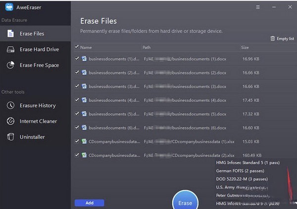Click the blue Add button

pyautogui.click(x=90, y=203)
